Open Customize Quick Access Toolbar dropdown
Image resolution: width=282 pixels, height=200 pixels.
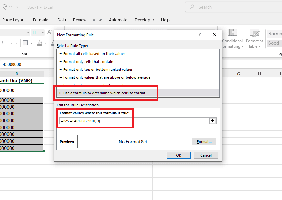pyautogui.click(x=18, y=7)
